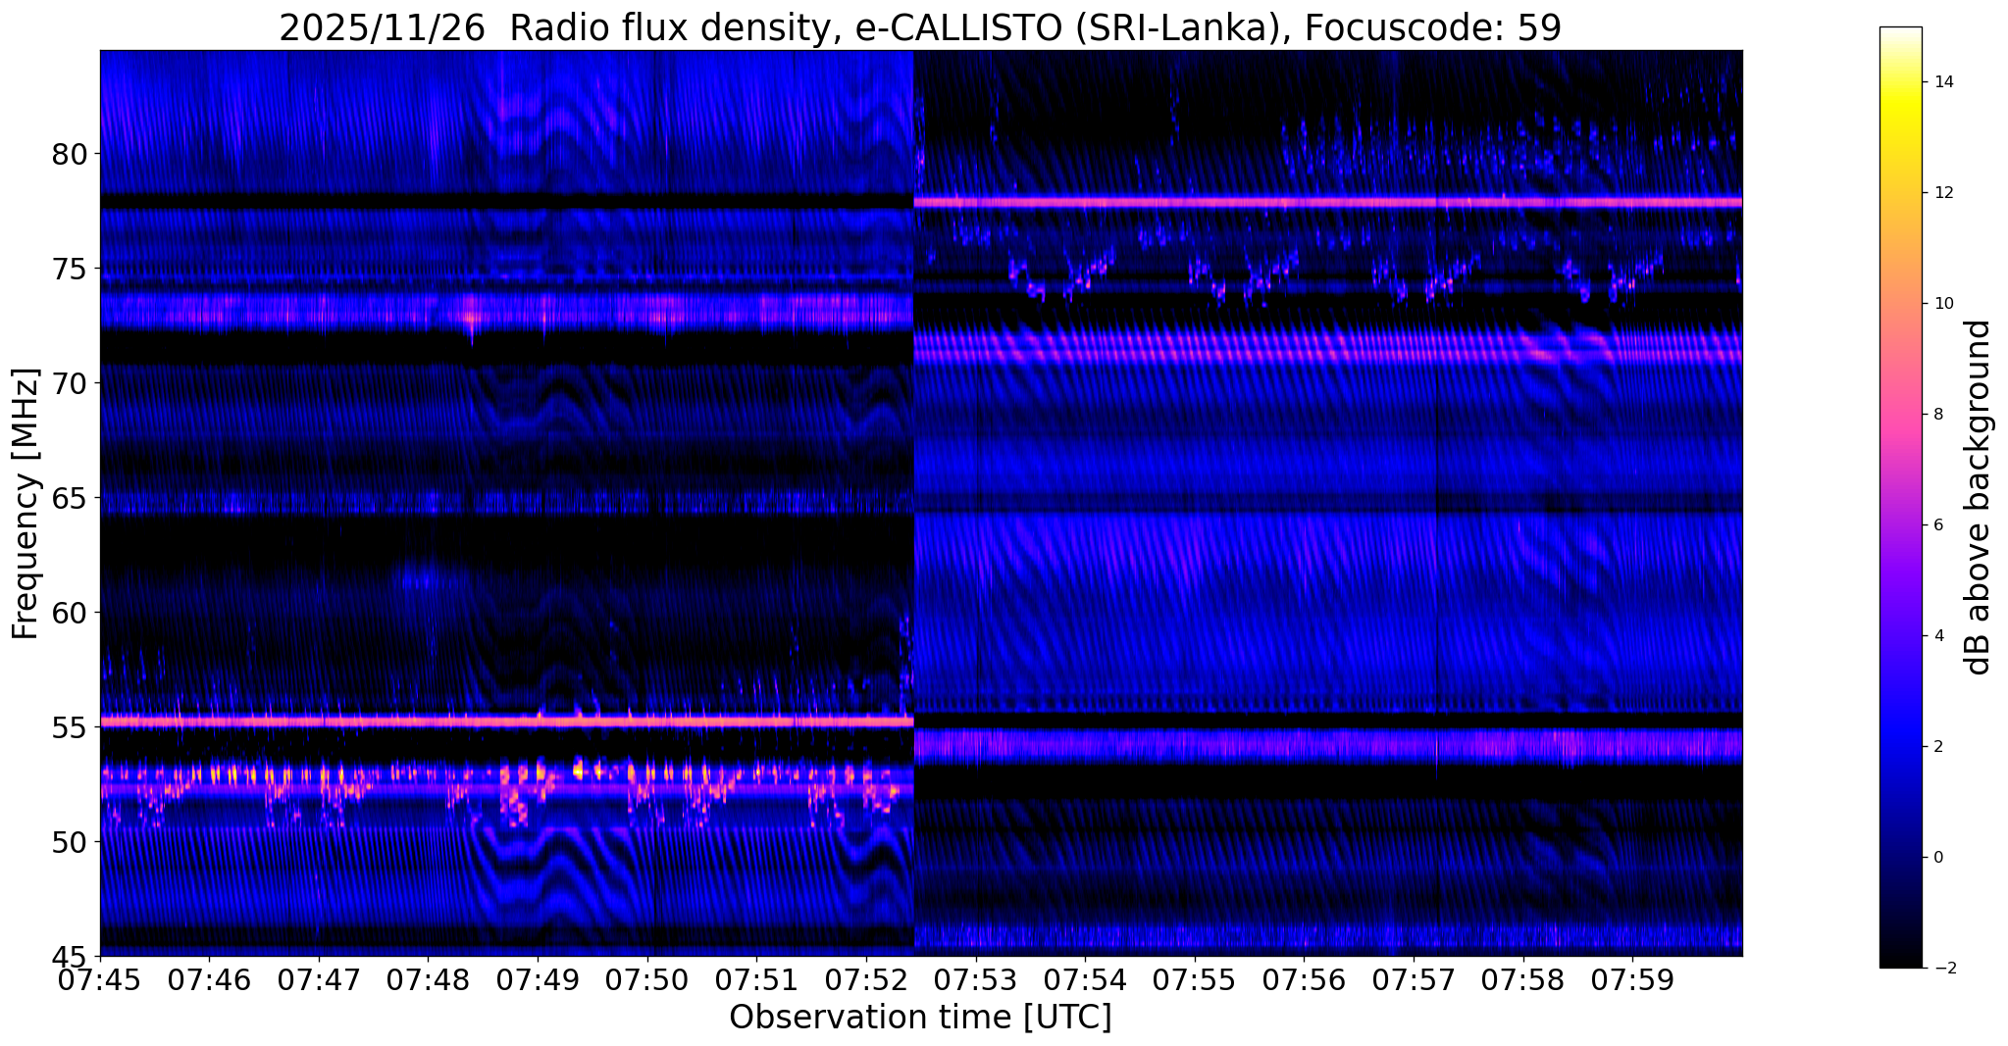Viewport: 2008px width, 1046px height.
Task: Click the 75 MHz frequency tick label
Action: point(69,268)
